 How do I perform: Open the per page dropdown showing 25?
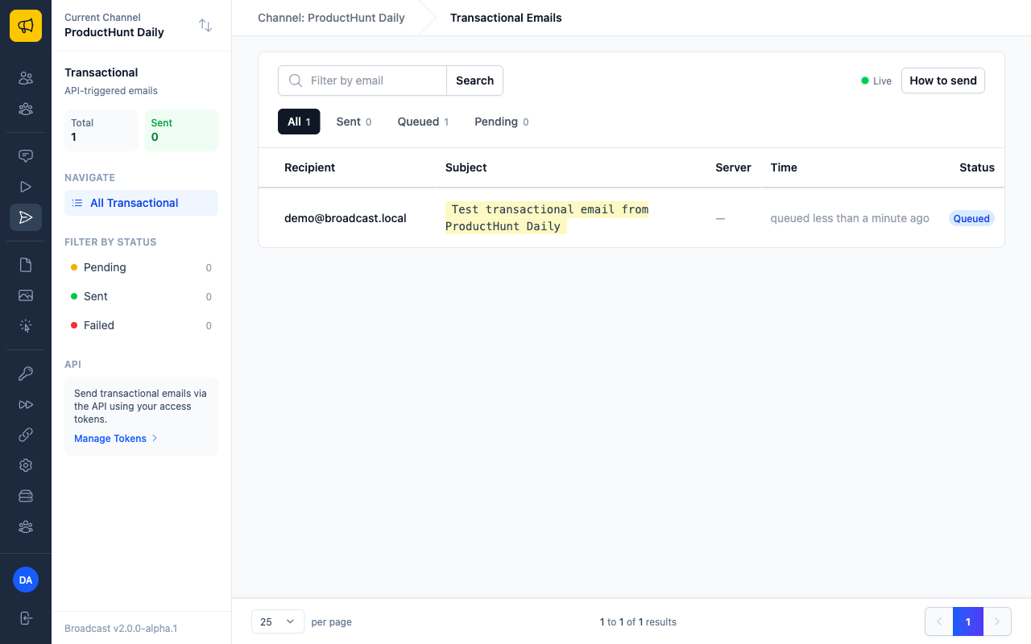point(278,621)
